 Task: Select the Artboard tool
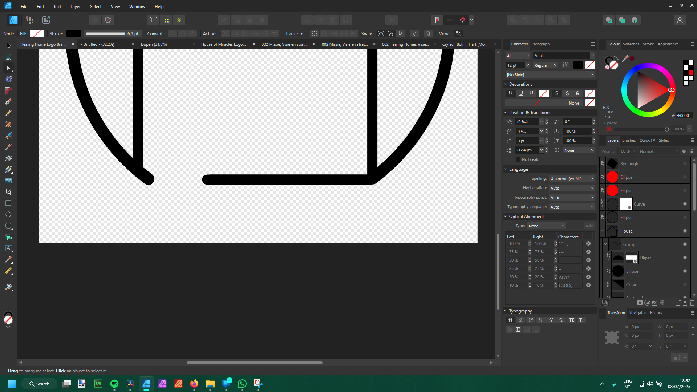pyautogui.click(x=8, y=57)
